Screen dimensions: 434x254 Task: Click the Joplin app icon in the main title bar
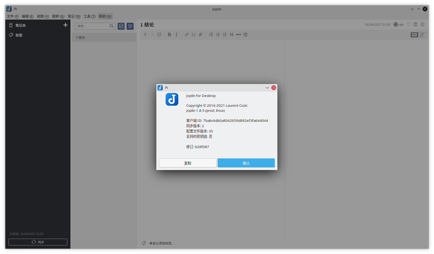tap(9, 9)
